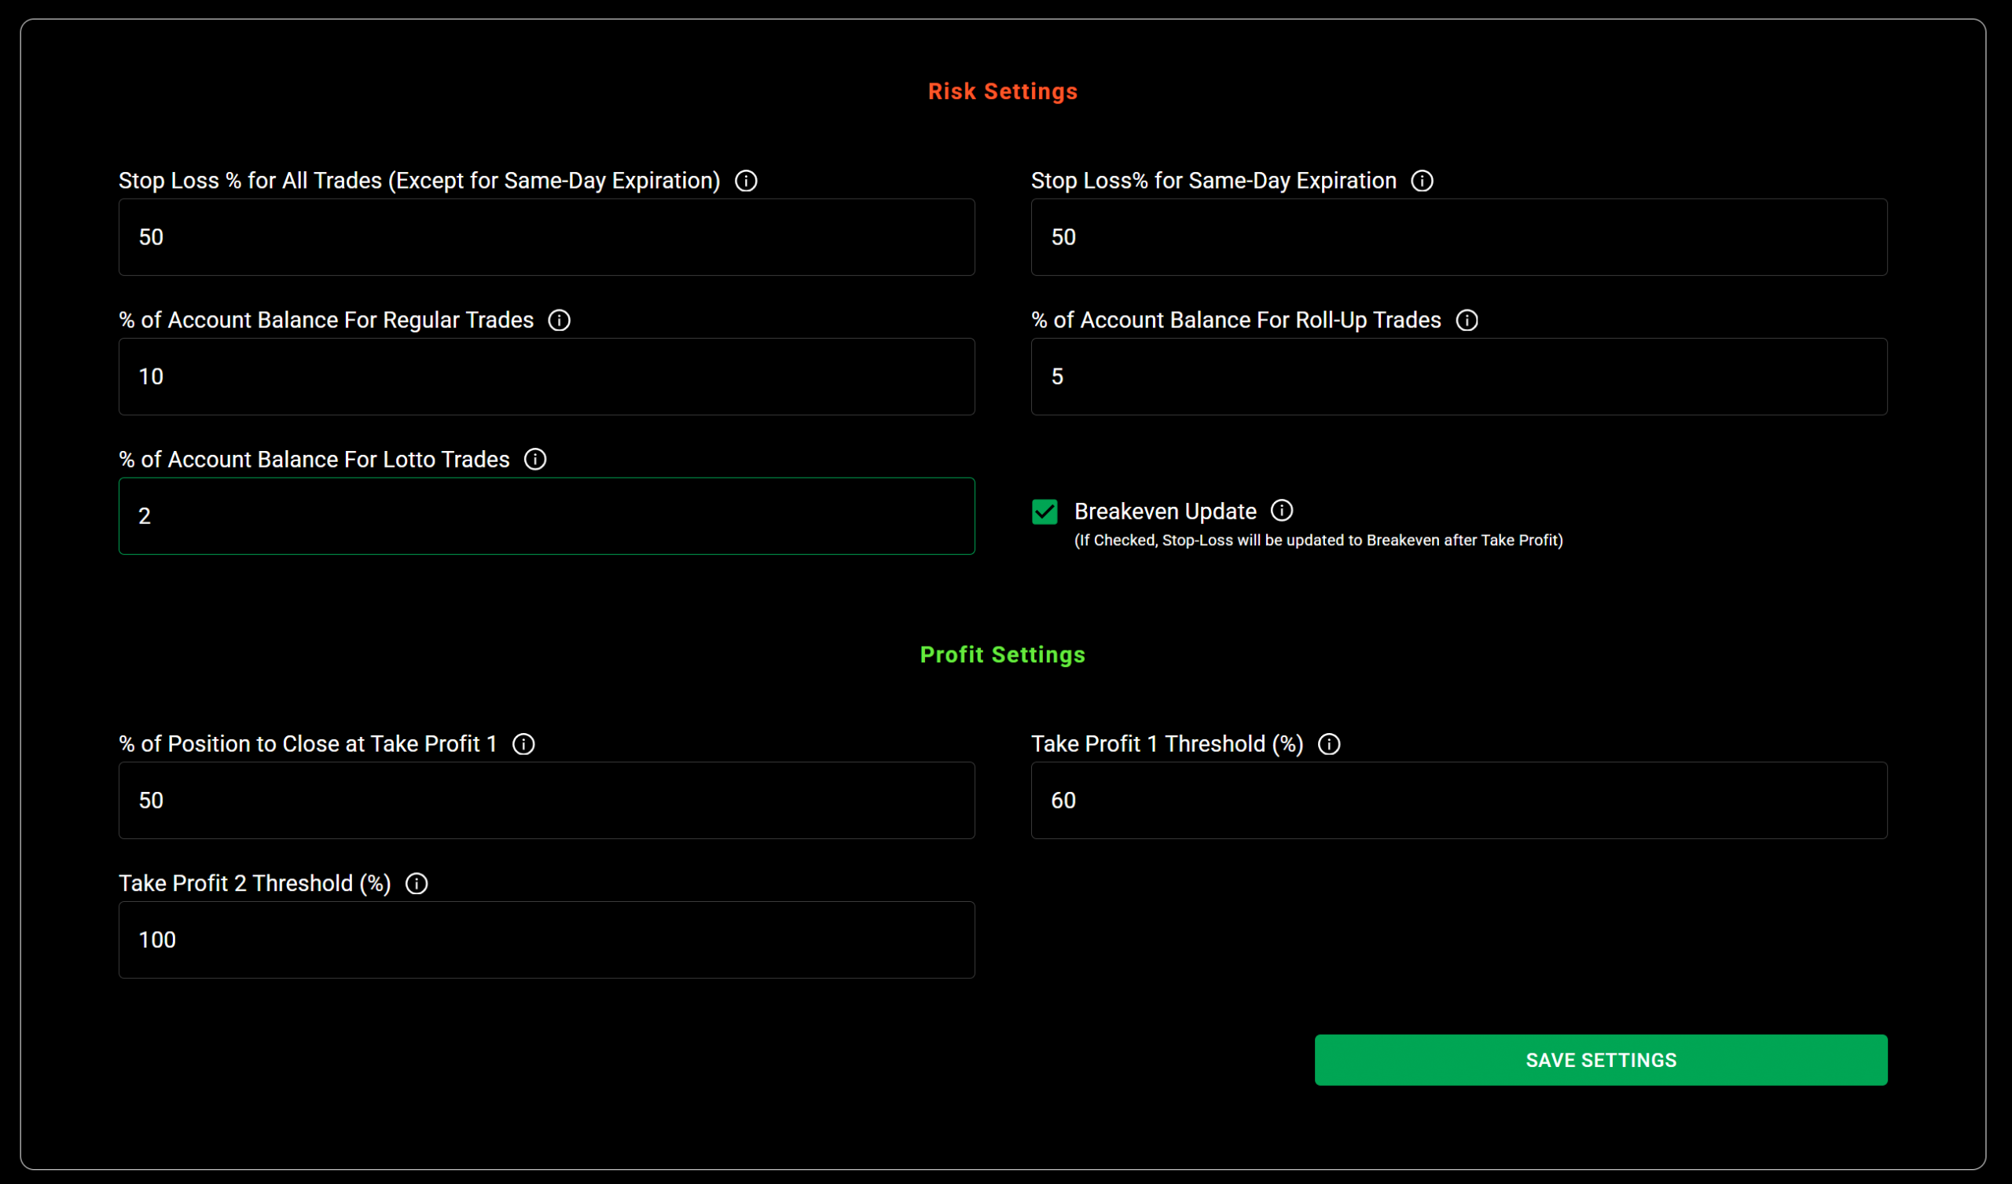Image resolution: width=2012 pixels, height=1184 pixels.
Task: Click info icon beside Stop Loss All Trades
Action: (x=746, y=181)
